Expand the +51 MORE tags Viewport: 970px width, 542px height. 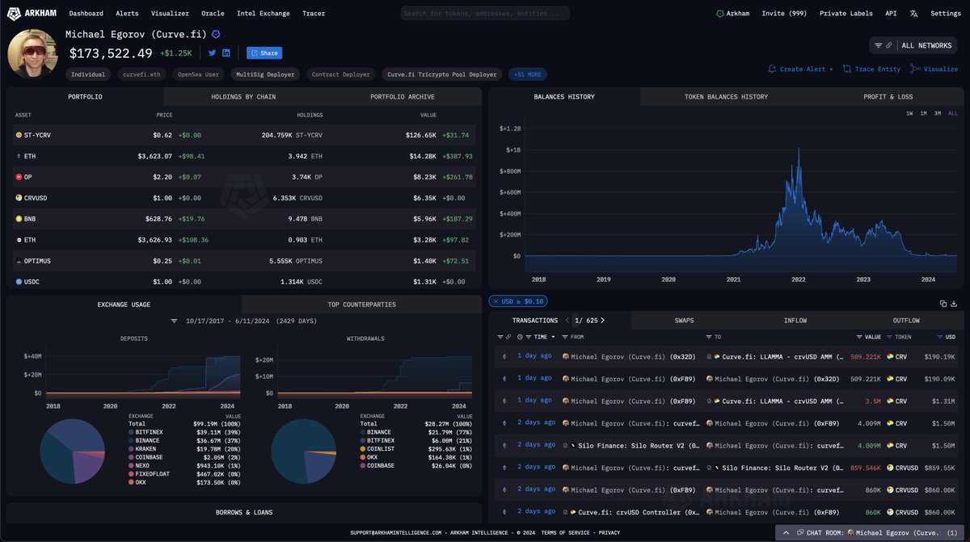pos(527,74)
